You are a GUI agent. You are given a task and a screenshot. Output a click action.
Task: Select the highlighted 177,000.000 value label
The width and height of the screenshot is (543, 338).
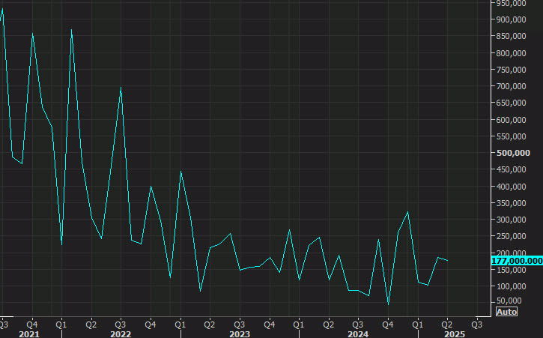coord(517,260)
